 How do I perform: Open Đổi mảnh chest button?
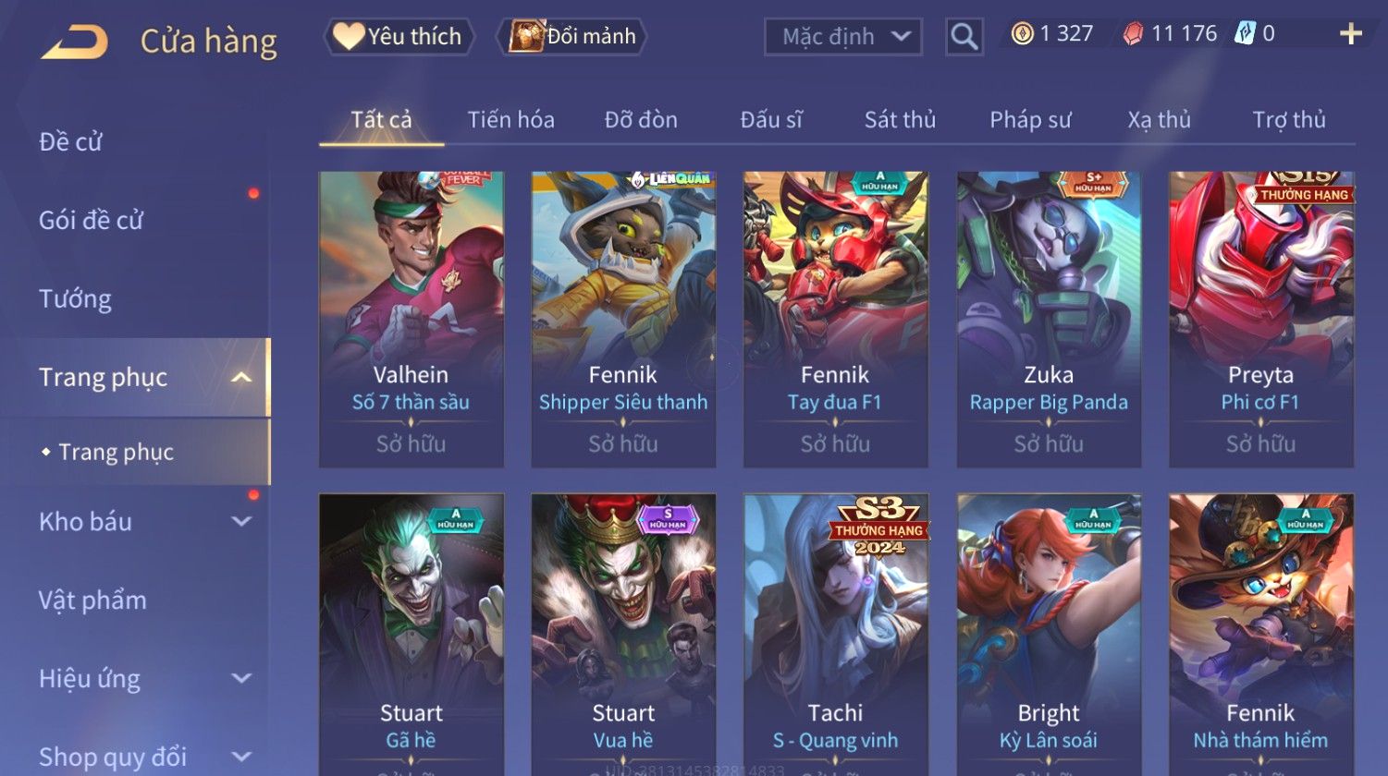point(571,37)
